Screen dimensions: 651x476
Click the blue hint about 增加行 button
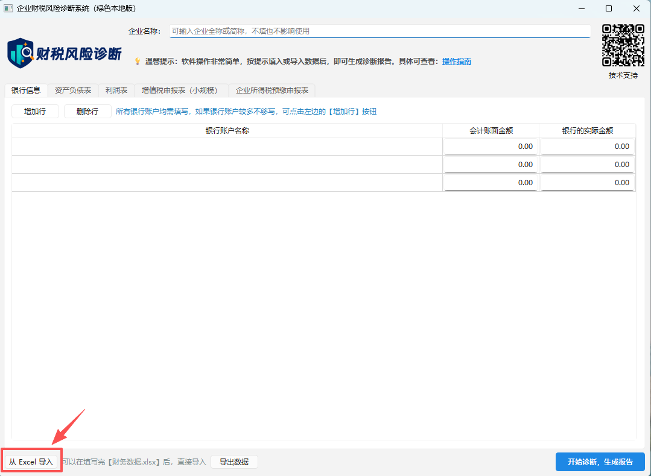pyautogui.click(x=246, y=111)
